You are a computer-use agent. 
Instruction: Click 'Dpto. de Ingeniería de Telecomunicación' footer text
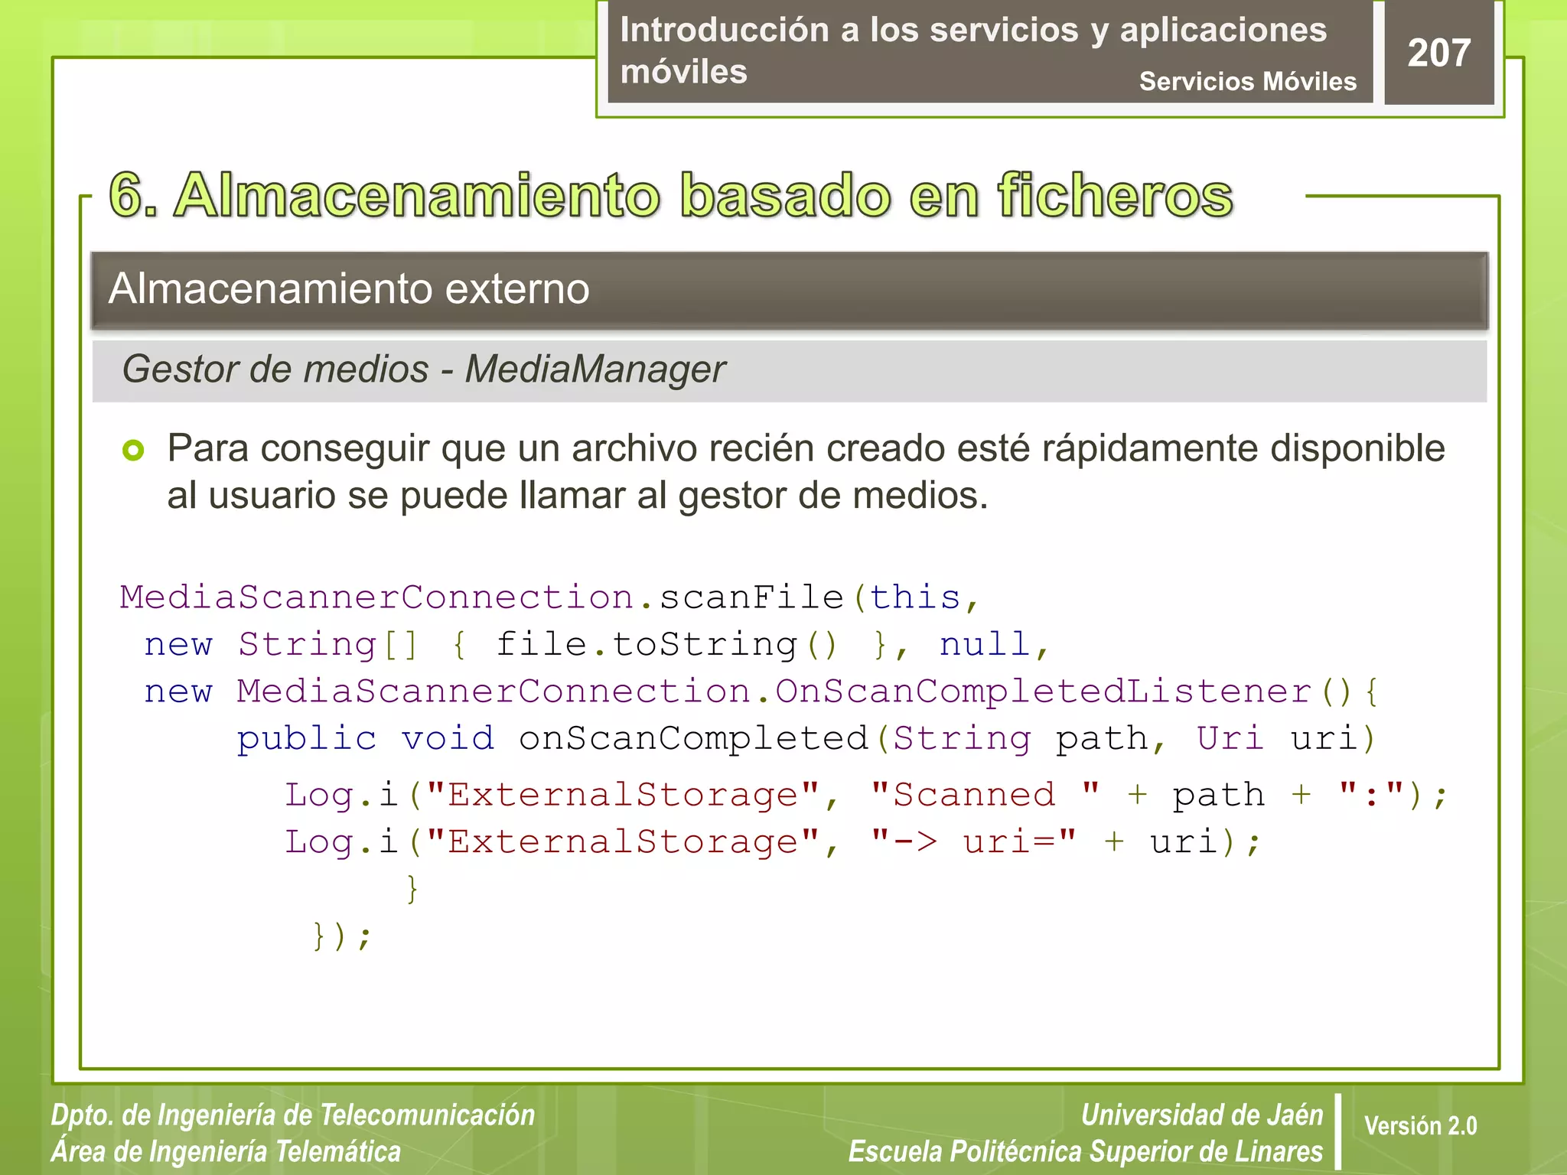click(293, 1115)
